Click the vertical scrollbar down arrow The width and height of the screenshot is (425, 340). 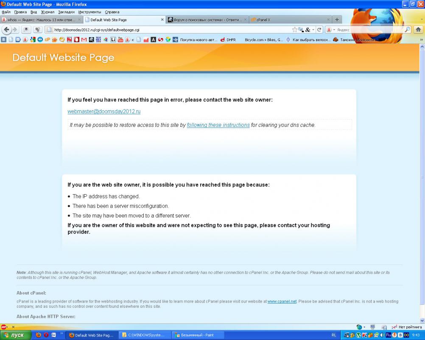click(x=422, y=320)
